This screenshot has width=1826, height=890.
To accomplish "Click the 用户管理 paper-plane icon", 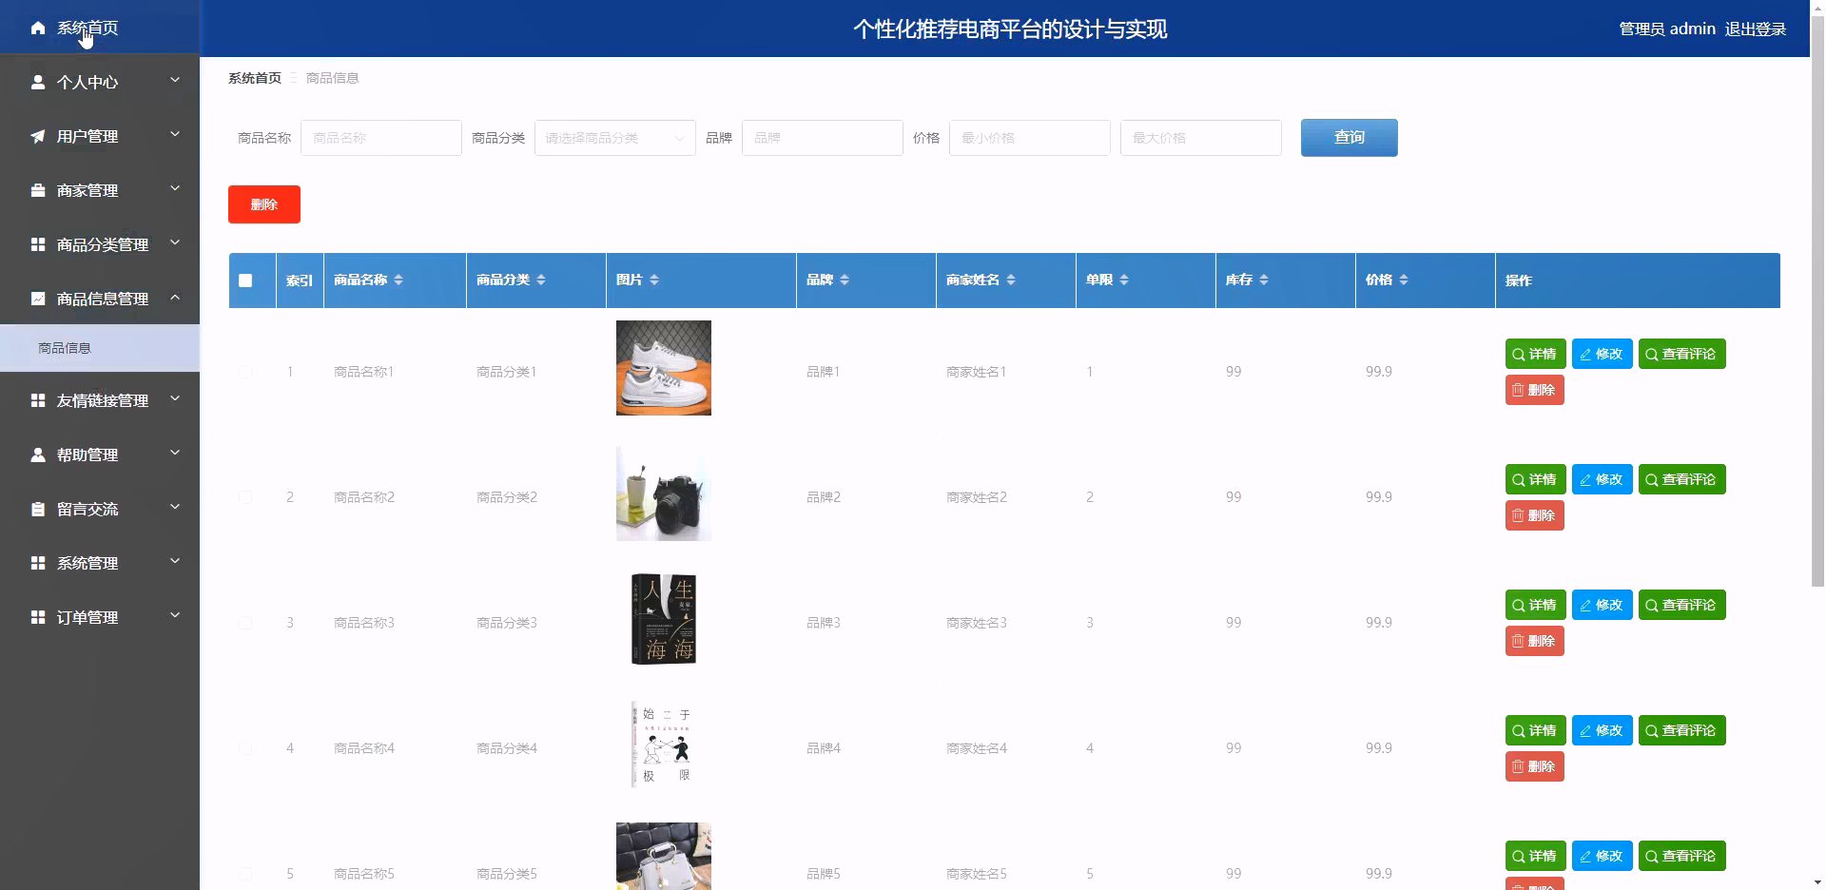I will 38,137.
